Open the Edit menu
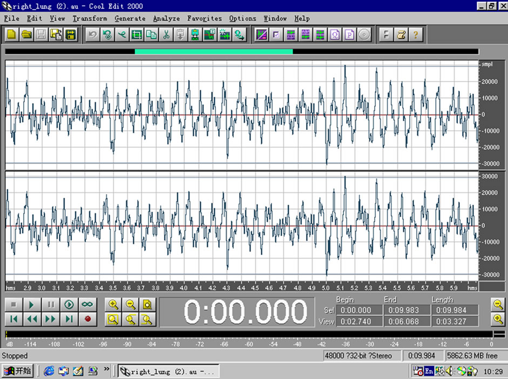The image size is (508, 379). (x=35, y=18)
